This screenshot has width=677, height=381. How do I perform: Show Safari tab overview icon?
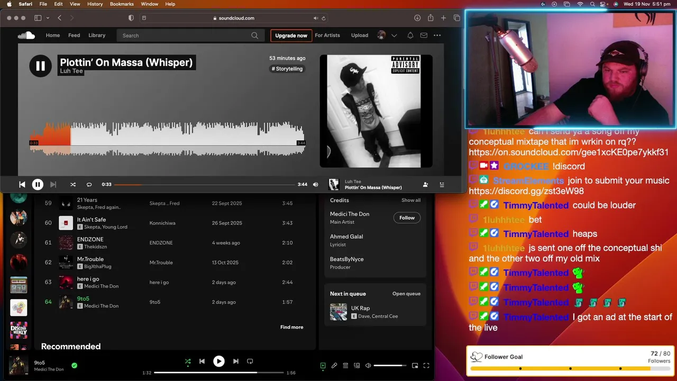click(x=457, y=18)
